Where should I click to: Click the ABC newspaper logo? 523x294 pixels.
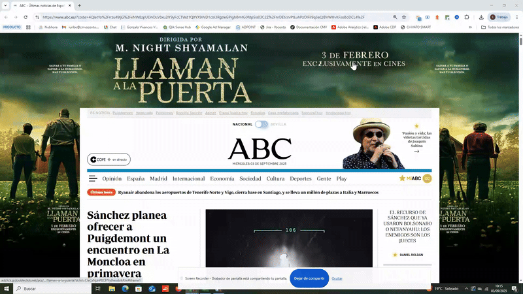(260, 149)
